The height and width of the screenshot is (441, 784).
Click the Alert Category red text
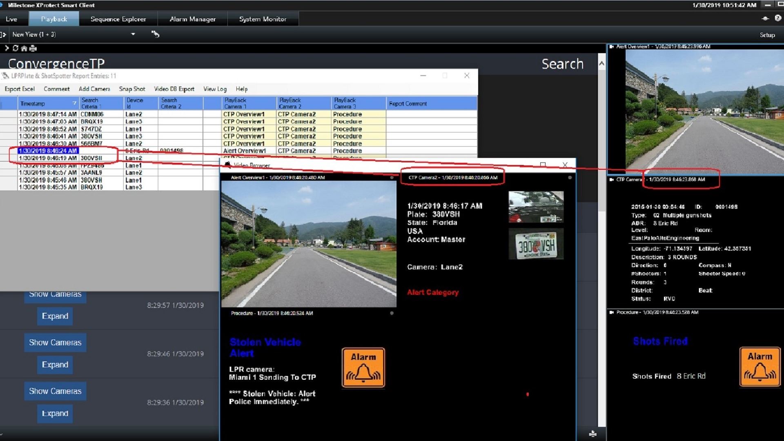(433, 292)
